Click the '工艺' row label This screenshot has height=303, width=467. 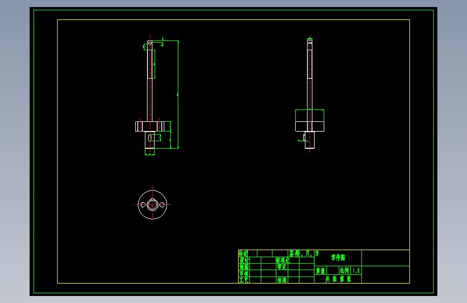pos(243,280)
